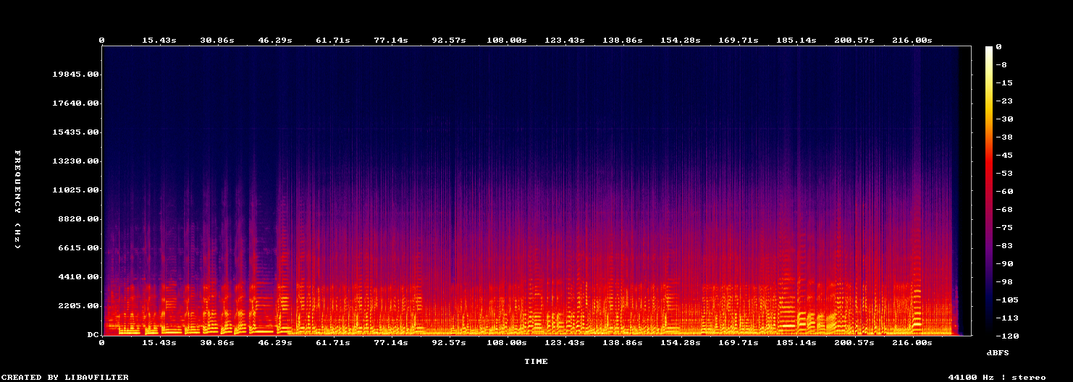The image size is (1073, 382).
Task: Click the 8820.00 frequency axis label
Action: [x=78, y=219]
